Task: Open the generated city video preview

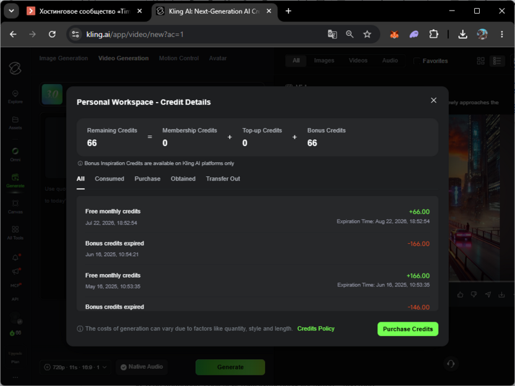Action: pos(474,197)
